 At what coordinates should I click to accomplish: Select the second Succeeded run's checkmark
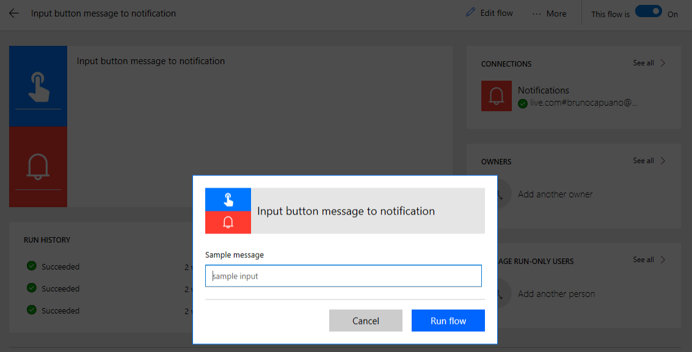[x=32, y=288]
